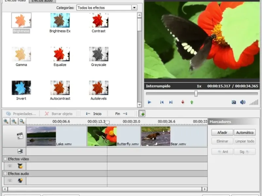
Task: Click the 00:00:20.0 mark on ruler
Action: pos(131,122)
